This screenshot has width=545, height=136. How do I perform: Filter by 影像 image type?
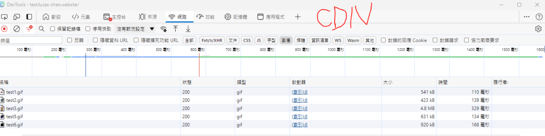coord(286,40)
